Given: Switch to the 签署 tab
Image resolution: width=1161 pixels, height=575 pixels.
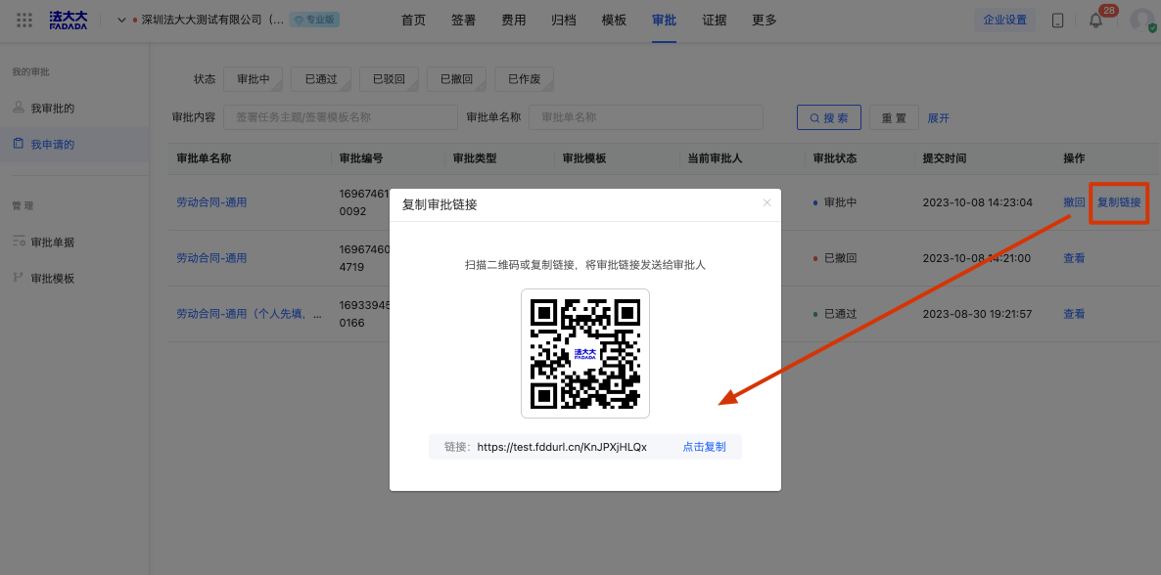Looking at the screenshot, I should click(463, 20).
